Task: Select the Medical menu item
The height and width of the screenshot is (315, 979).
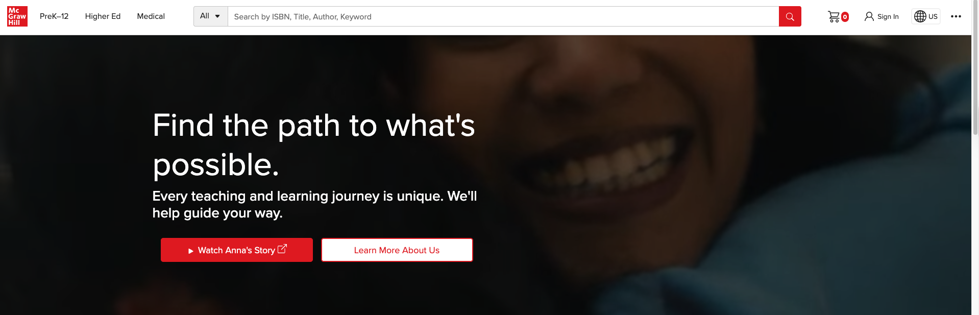Action: 151,16
